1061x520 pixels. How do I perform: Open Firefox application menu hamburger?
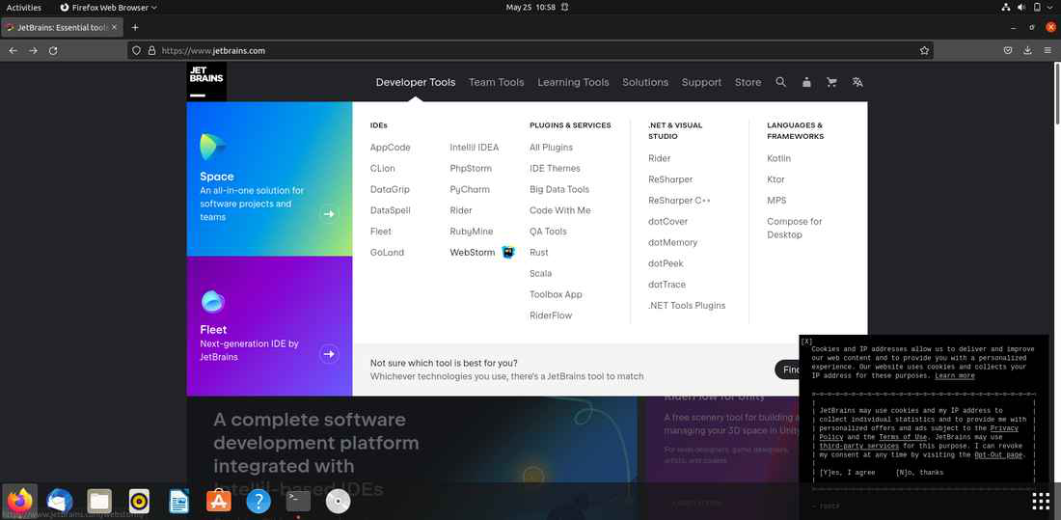tap(1047, 51)
